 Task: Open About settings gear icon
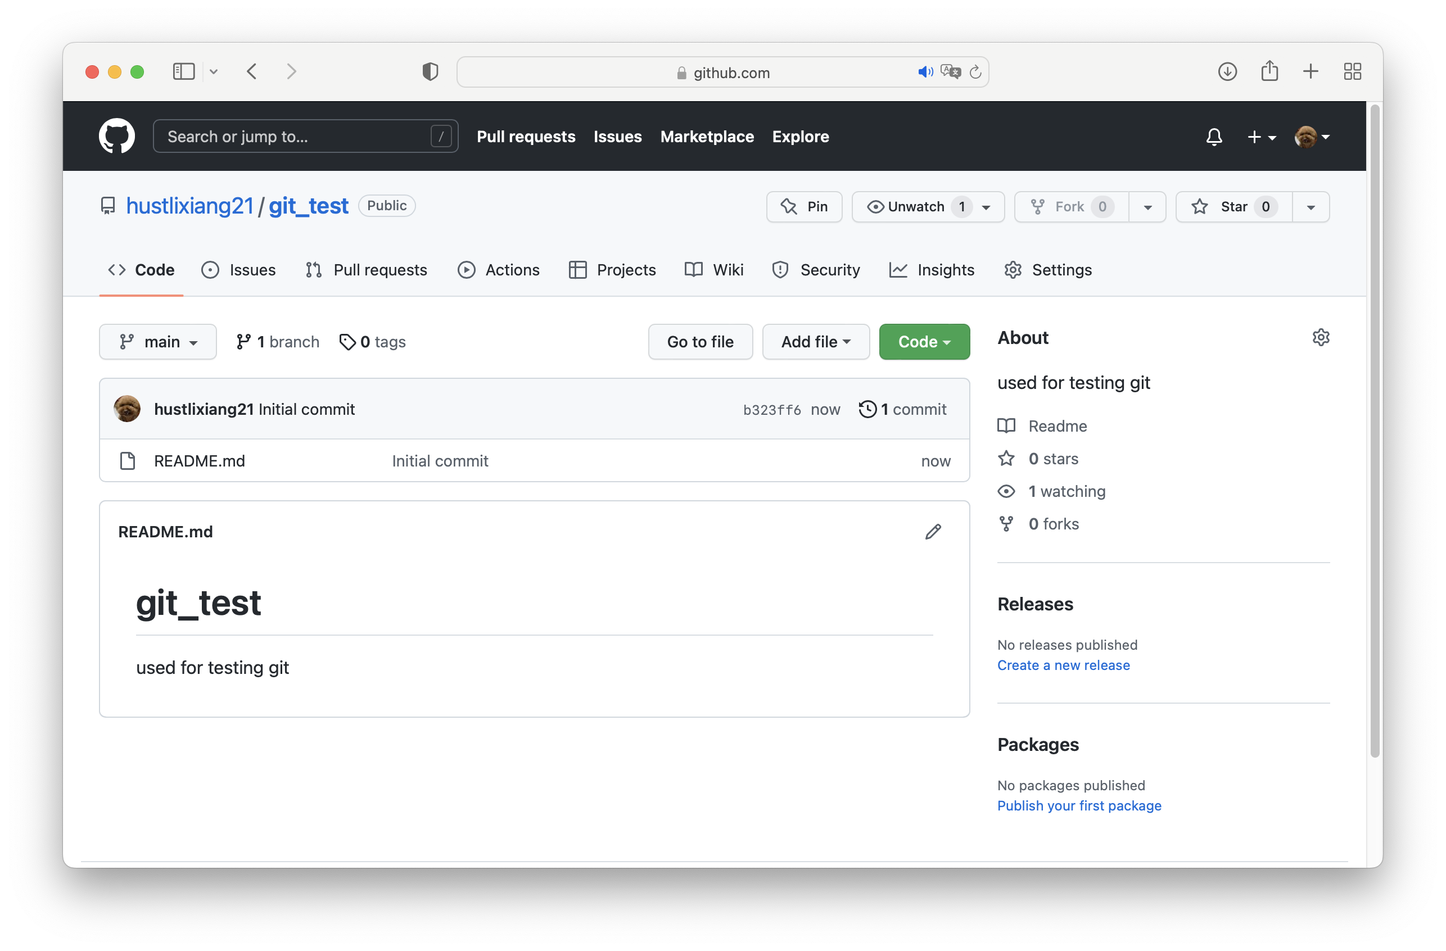(x=1320, y=338)
